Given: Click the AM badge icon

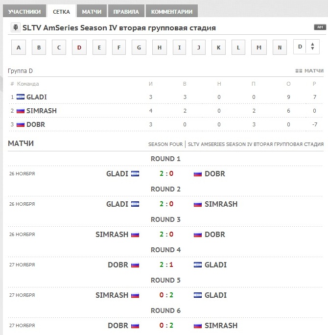Looking at the screenshot, I should coord(320,27).
